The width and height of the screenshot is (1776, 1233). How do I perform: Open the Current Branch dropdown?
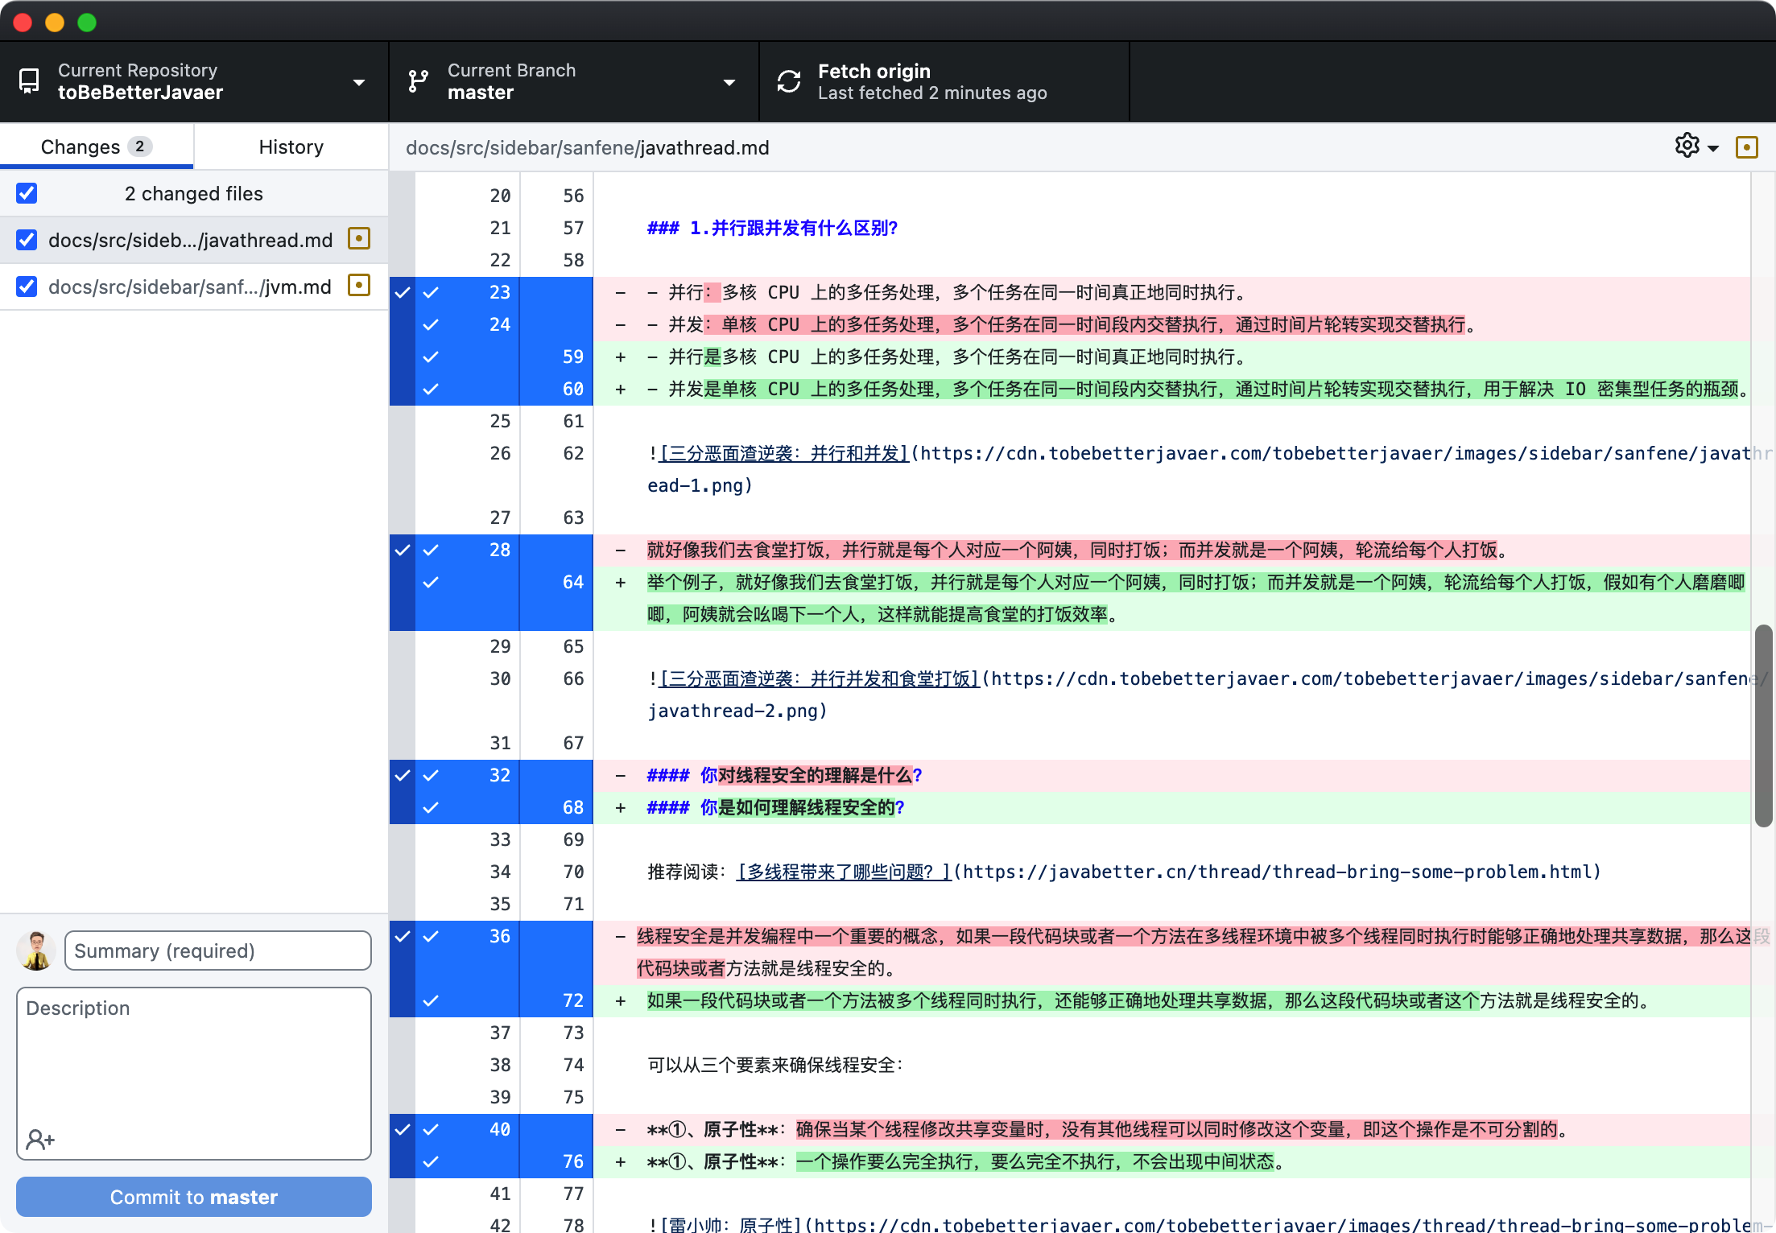(x=729, y=81)
